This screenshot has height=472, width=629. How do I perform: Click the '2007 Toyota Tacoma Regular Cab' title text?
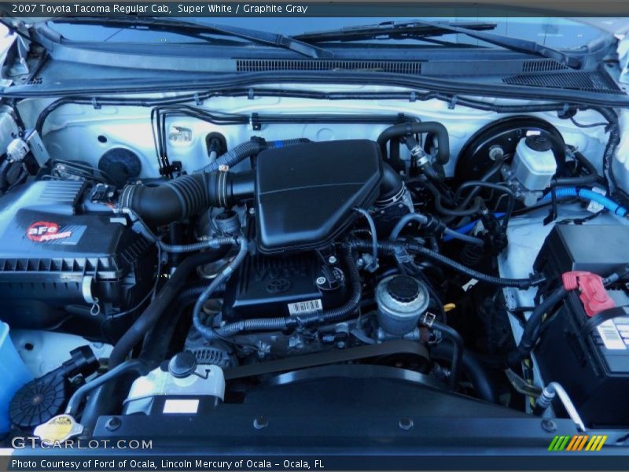(90, 9)
